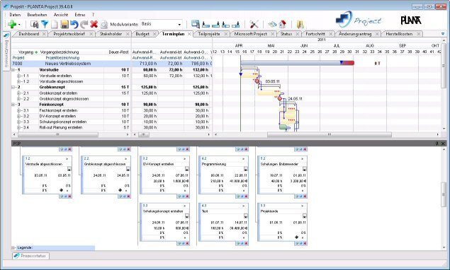Close the Terminplan tab

(x=189, y=34)
